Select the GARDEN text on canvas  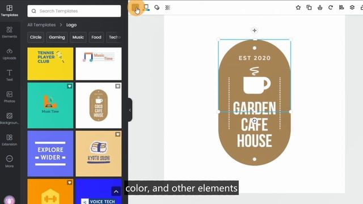point(255,108)
